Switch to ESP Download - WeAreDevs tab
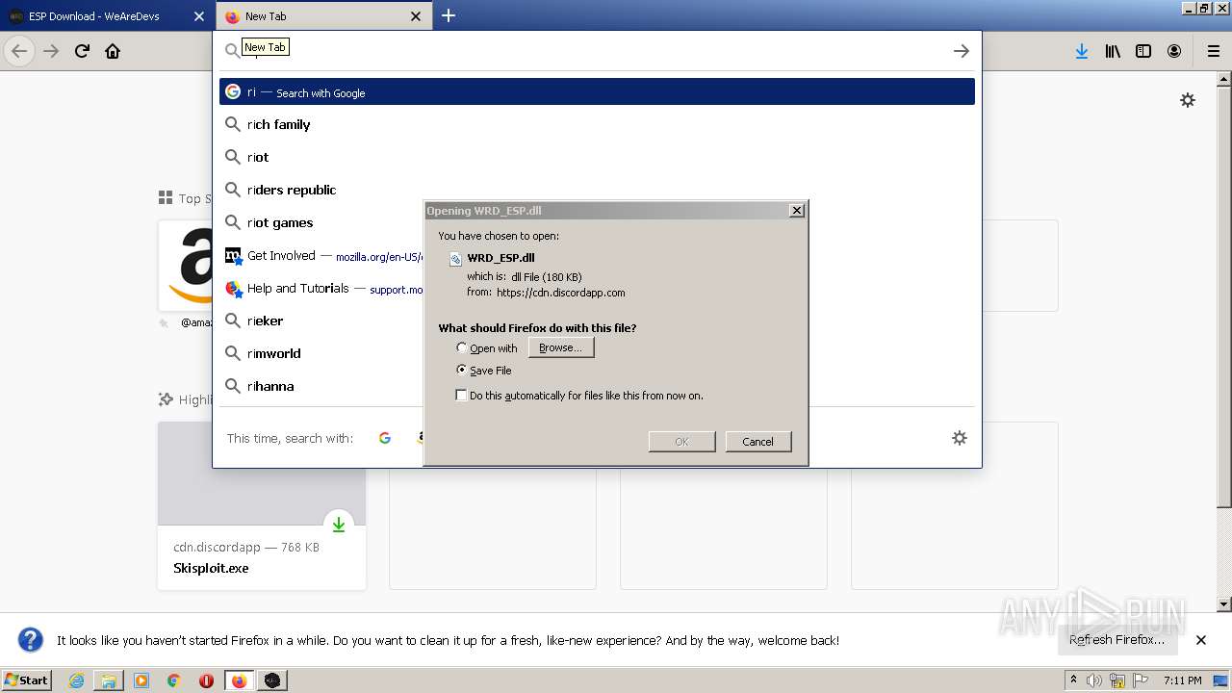The width and height of the screenshot is (1232, 693). (x=94, y=16)
